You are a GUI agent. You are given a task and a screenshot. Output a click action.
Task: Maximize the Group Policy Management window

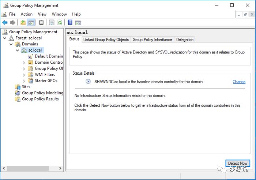(232, 5)
